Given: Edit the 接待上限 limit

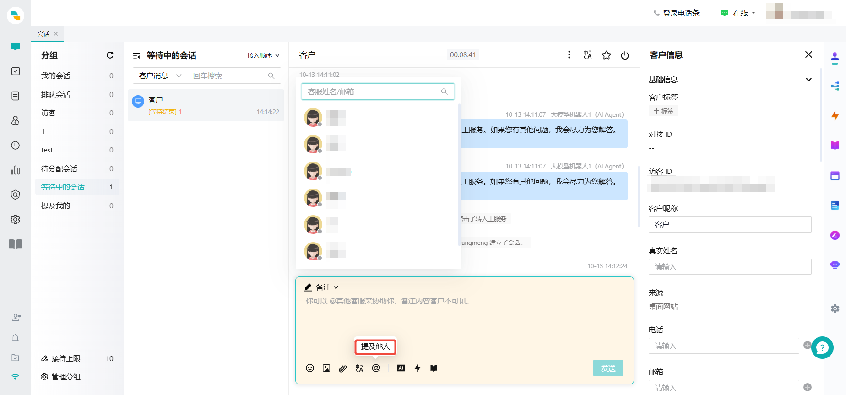Looking at the screenshot, I should pos(44,358).
